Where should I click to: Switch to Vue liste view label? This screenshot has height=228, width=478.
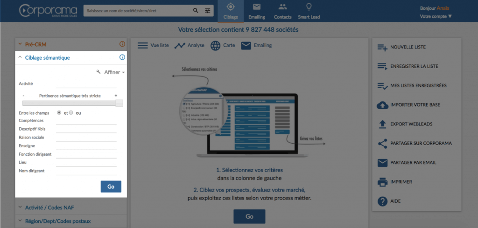pos(160,45)
